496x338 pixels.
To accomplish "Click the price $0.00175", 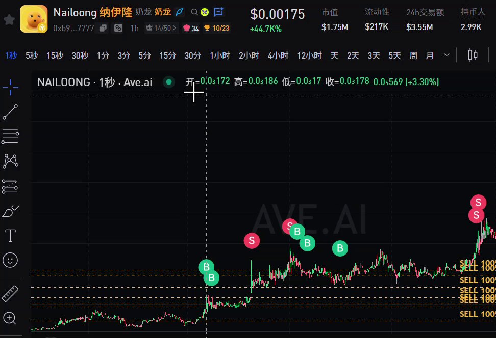I will click(x=278, y=14).
